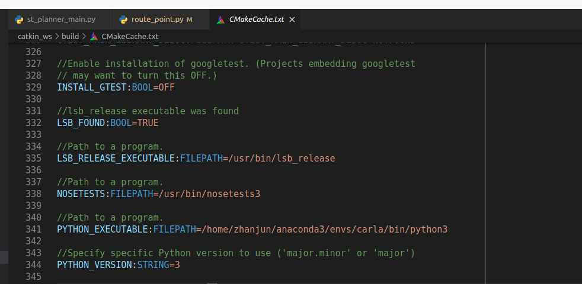This screenshot has height=284, width=582.
Task: Click the TRUE value of LSB_FOUND
Action: pyautogui.click(x=148, y=123)
